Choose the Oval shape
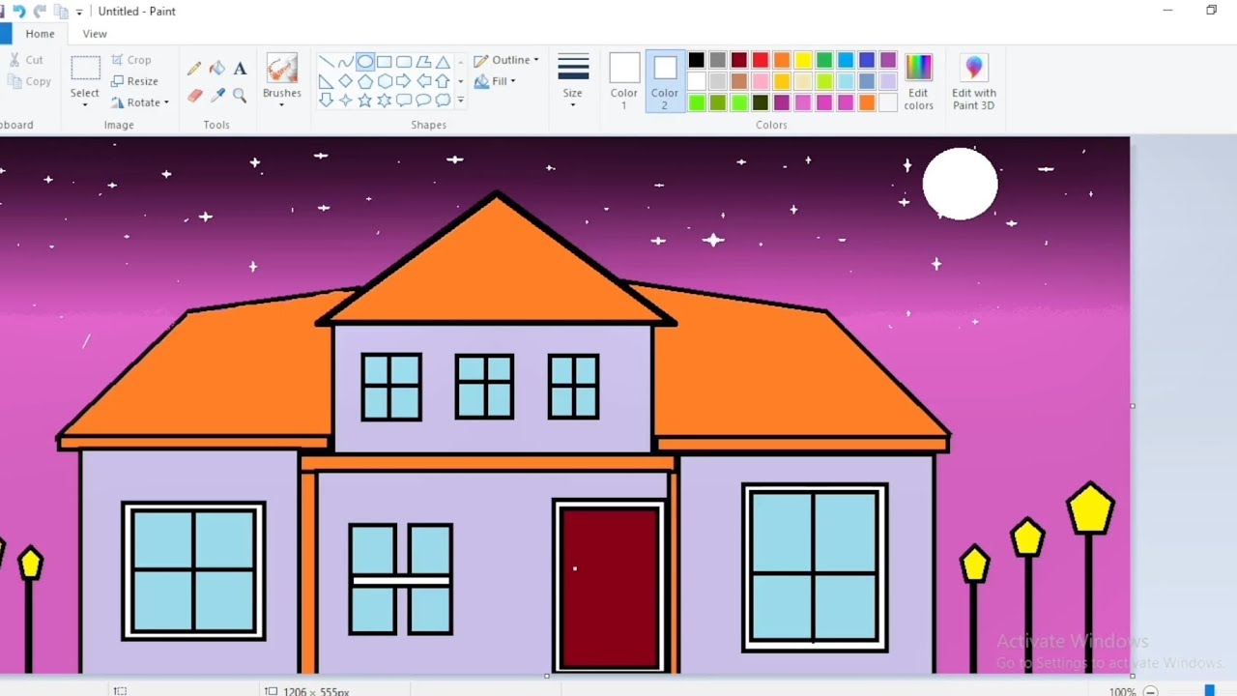The image size is (1237, 696). (364, 62)
